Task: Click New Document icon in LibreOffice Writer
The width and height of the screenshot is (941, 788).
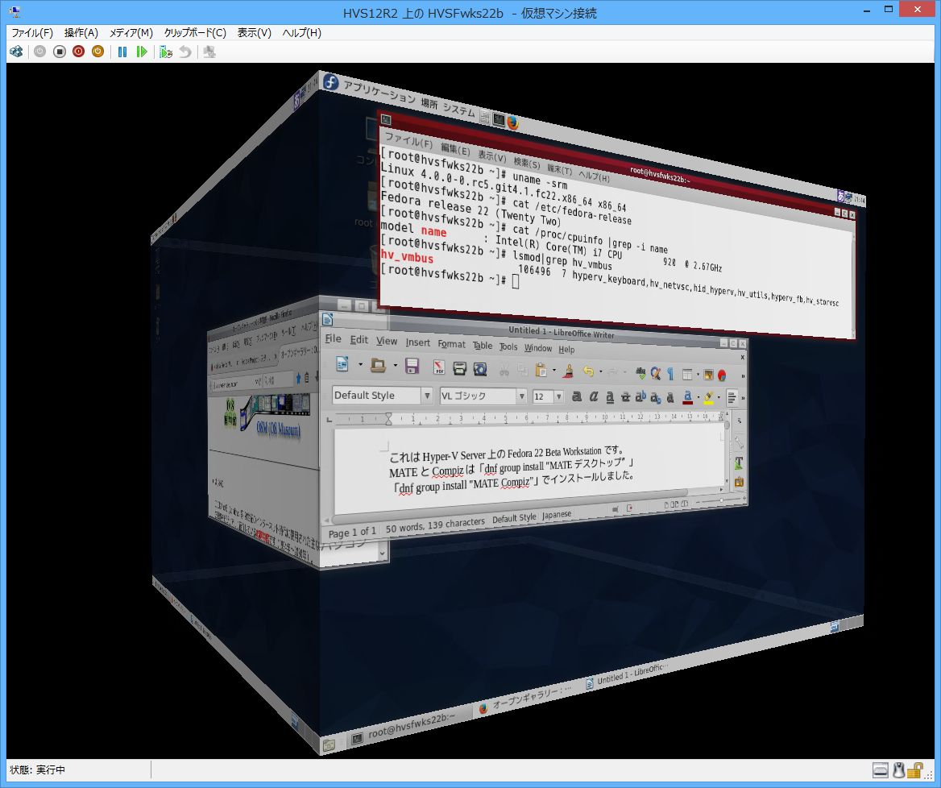Action: (342, 363)
